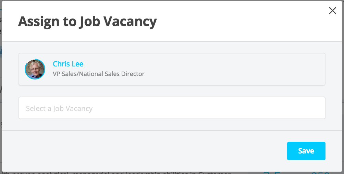The height and width of the screenshot is (174, 344).
Task: Save the job vacancy assignment
Action: [306, 151]
